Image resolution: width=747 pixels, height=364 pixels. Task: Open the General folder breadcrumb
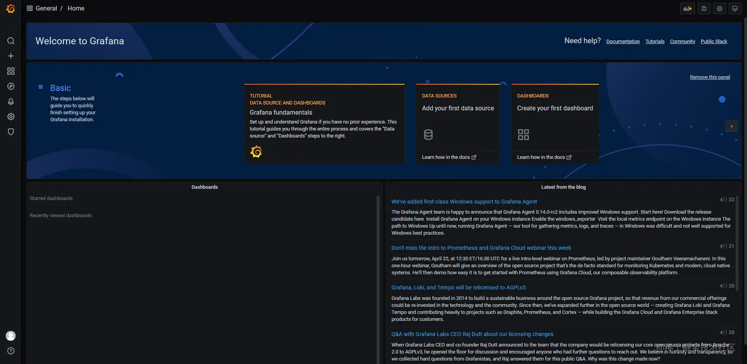click(46, 8)
